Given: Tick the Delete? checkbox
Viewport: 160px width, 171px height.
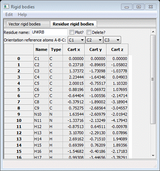Looking at the screenshot, I should click(x=89, y=32).
